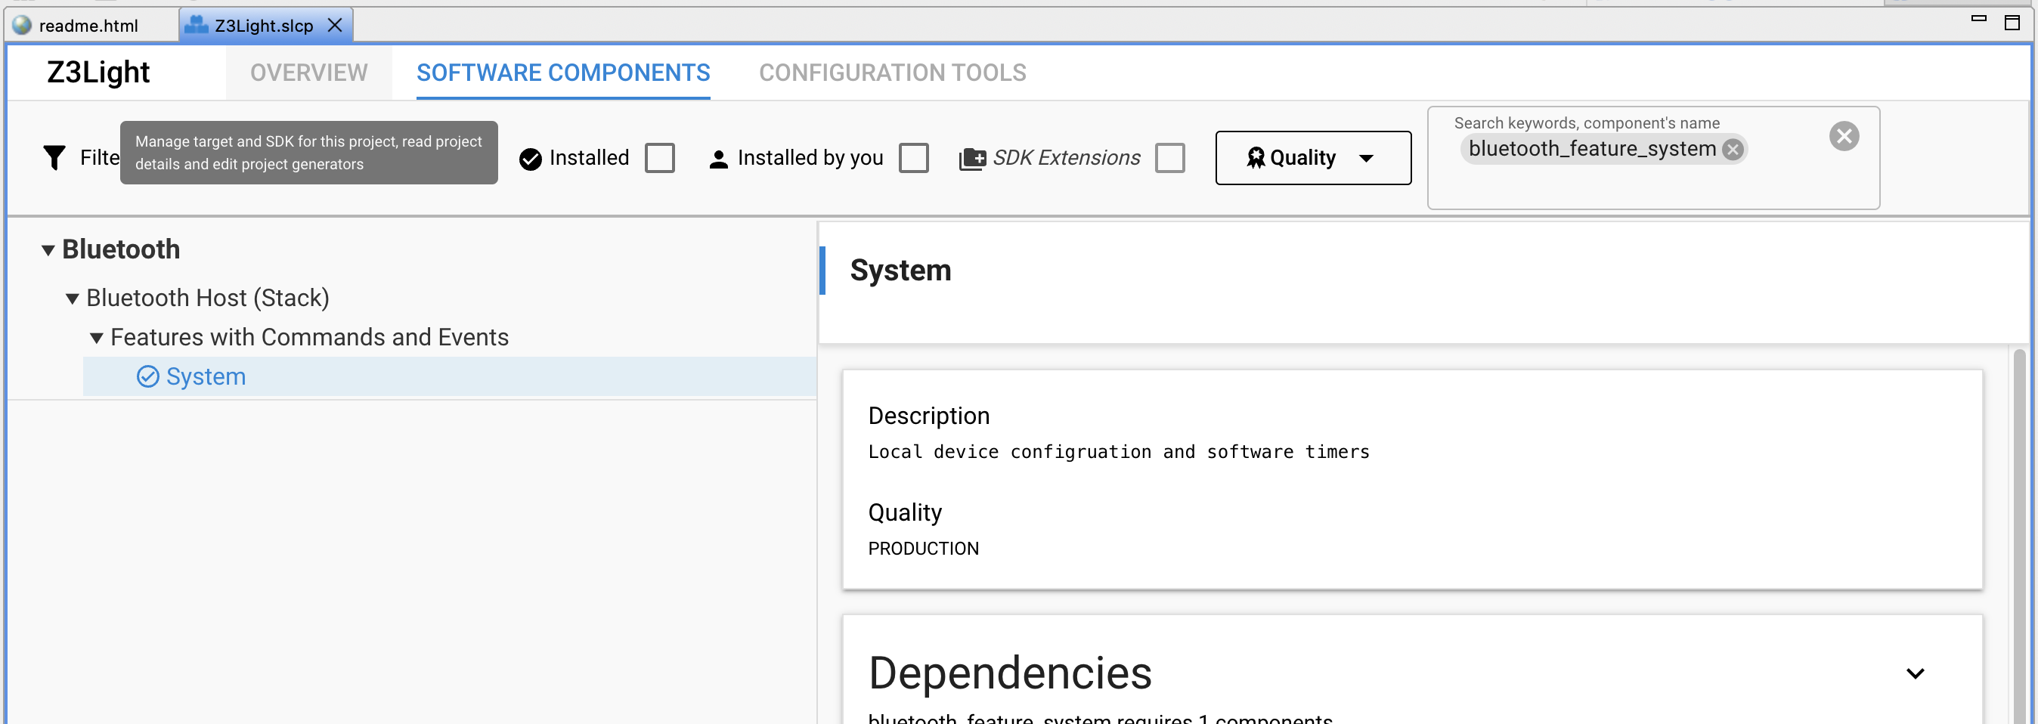The height and width of the screenshot is (724, 2038).
Task: Open the OVERVIEW tab
Action: coord(308,73)
